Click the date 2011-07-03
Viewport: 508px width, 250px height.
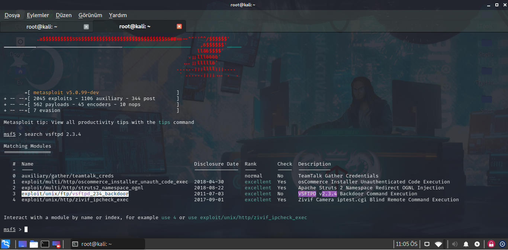(209, 194)
